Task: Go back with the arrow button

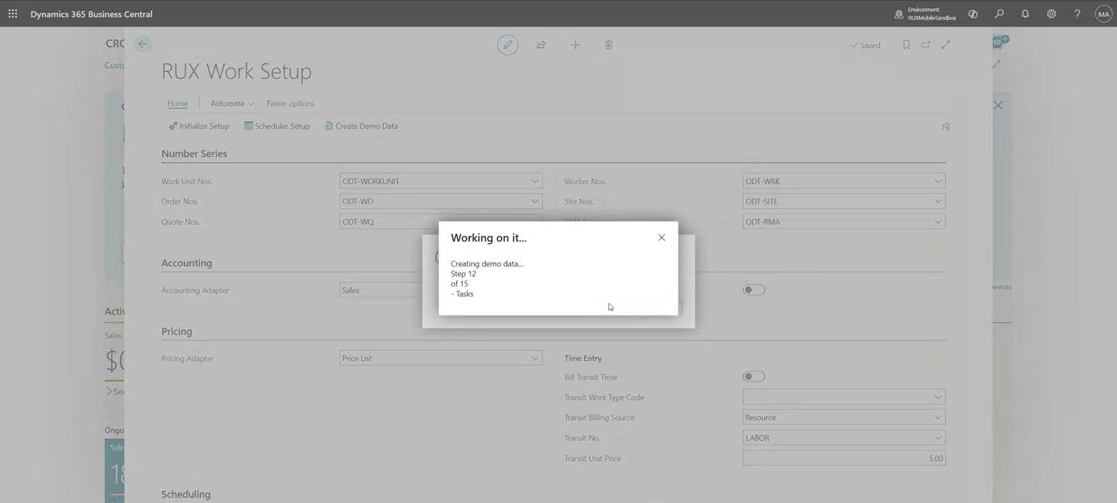Action: point(143,44)
